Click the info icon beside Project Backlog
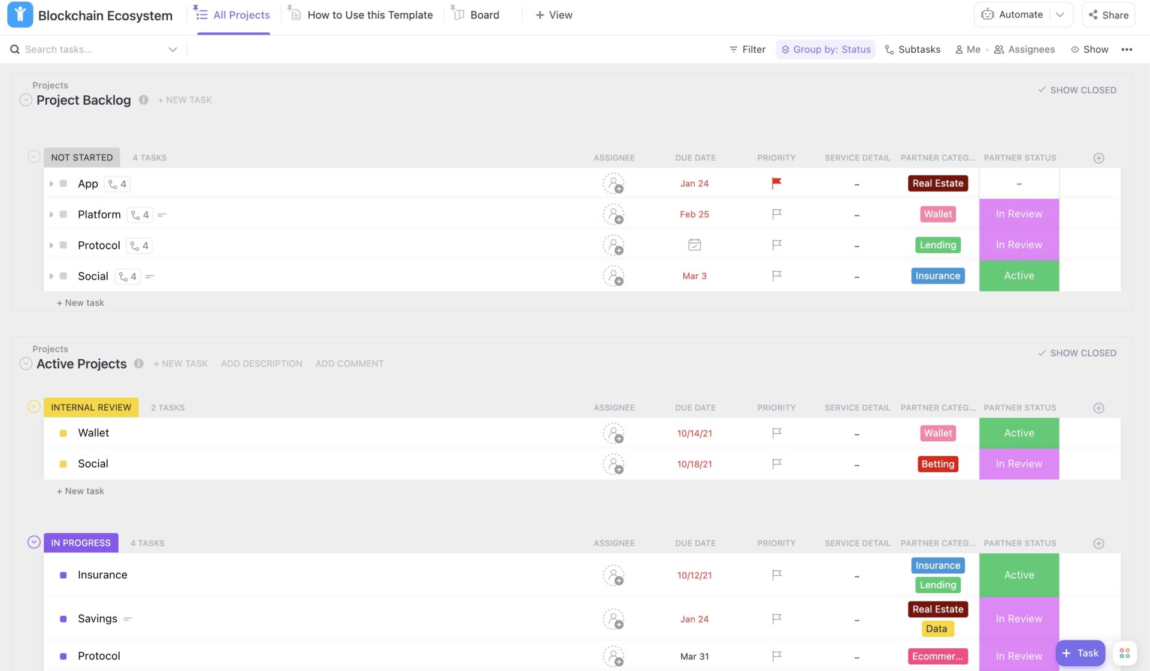1150x671 pixels. [144, 100]
